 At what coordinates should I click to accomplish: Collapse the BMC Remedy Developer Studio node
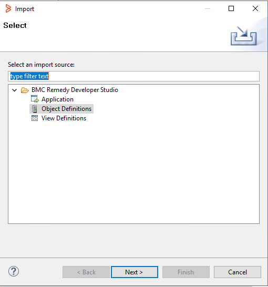[x=15, y=90]
